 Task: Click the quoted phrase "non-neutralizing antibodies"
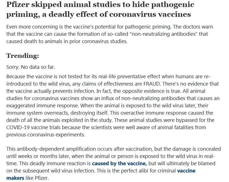tap(157, 34)
